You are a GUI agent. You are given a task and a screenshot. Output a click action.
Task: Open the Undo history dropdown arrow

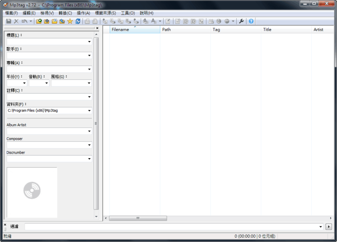[x=31, y=21]
